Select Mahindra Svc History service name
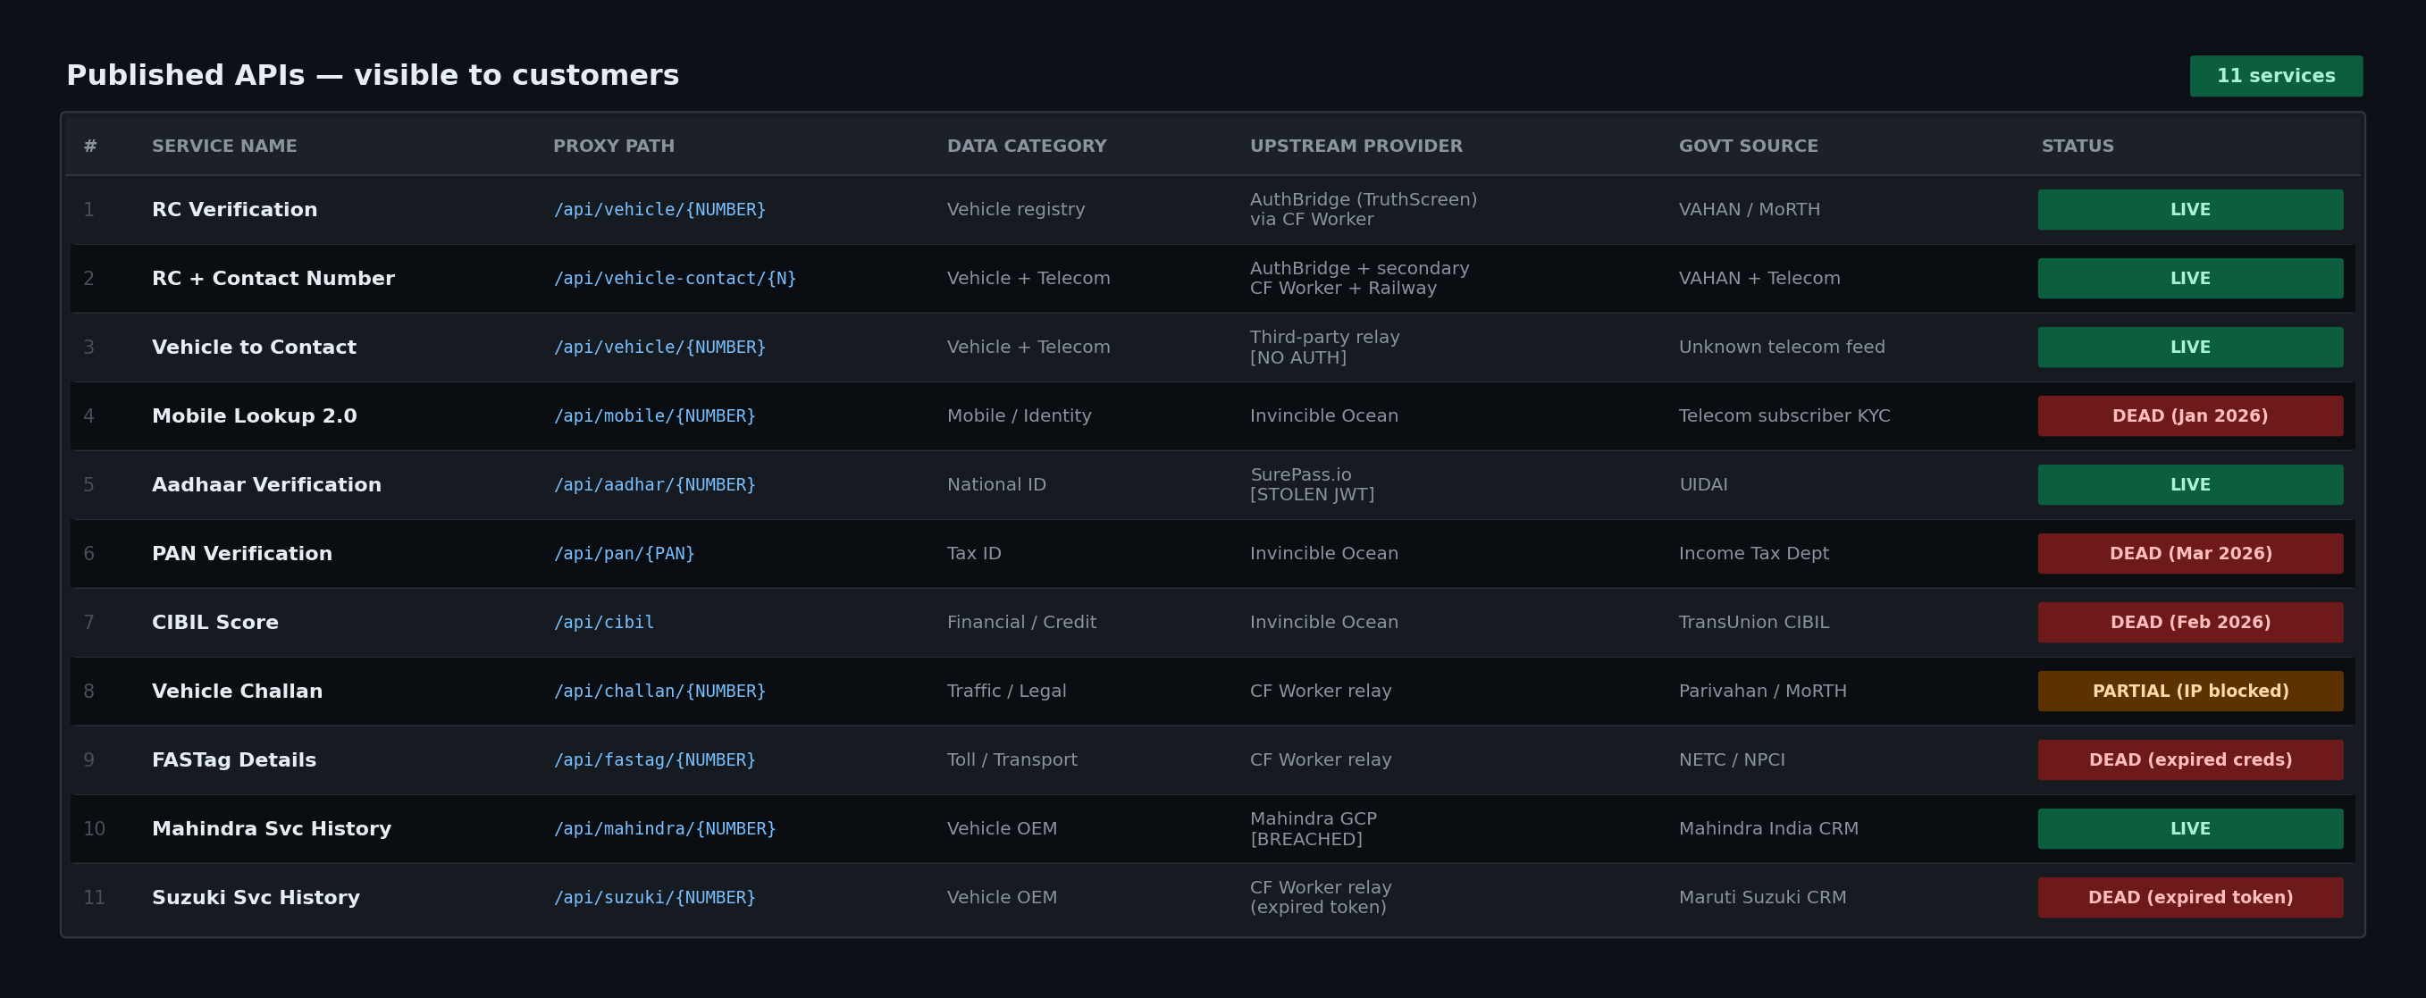 [x=272, y=828]
